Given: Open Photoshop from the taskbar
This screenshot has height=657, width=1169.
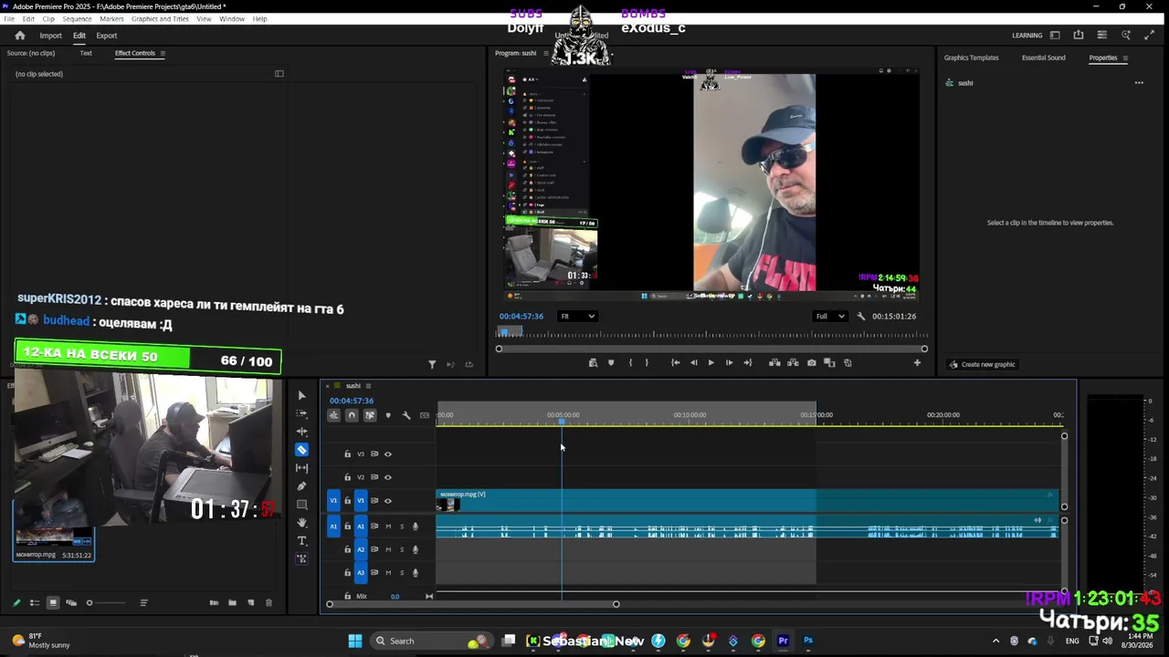Looking at the screenshot, I should coord(808,641).
